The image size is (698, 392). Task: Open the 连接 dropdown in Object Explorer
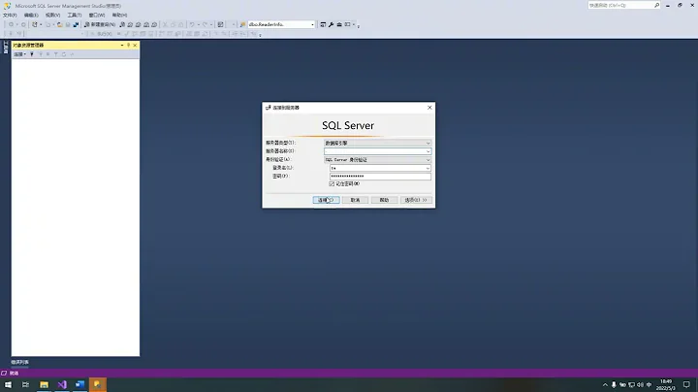pyautogui.click(x=19, y=54)
